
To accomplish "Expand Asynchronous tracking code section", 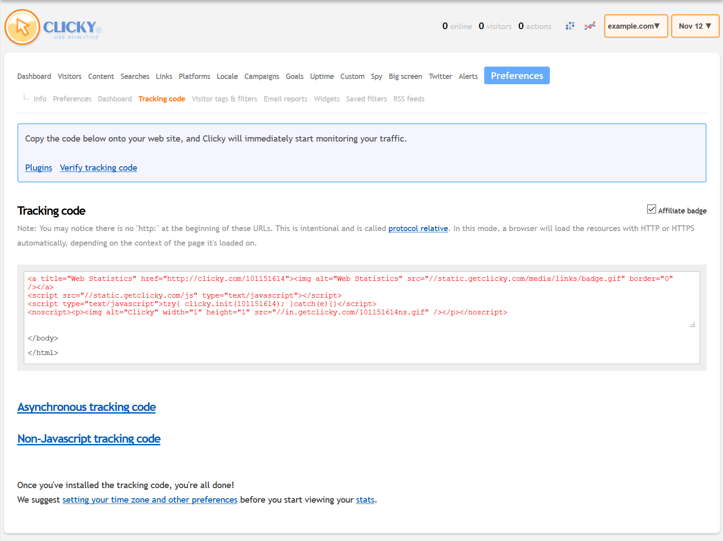I will (86, 407).
